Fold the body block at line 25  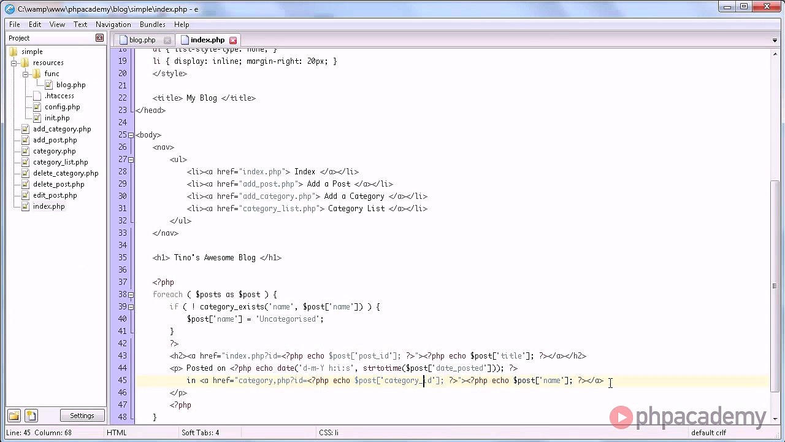(x=131, y=135)
